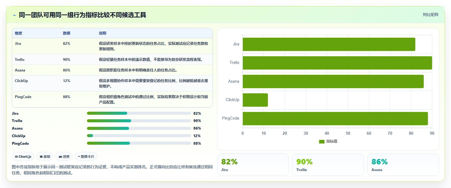Click the 88% value in the PingCode table row
The width and height of the screenshot is (451, 188).
click(67, 97)
